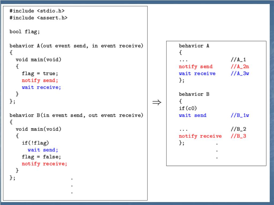Click the "//A_1" comment
The width and height of the screenshot is (274, 205).
coord(238,60)
